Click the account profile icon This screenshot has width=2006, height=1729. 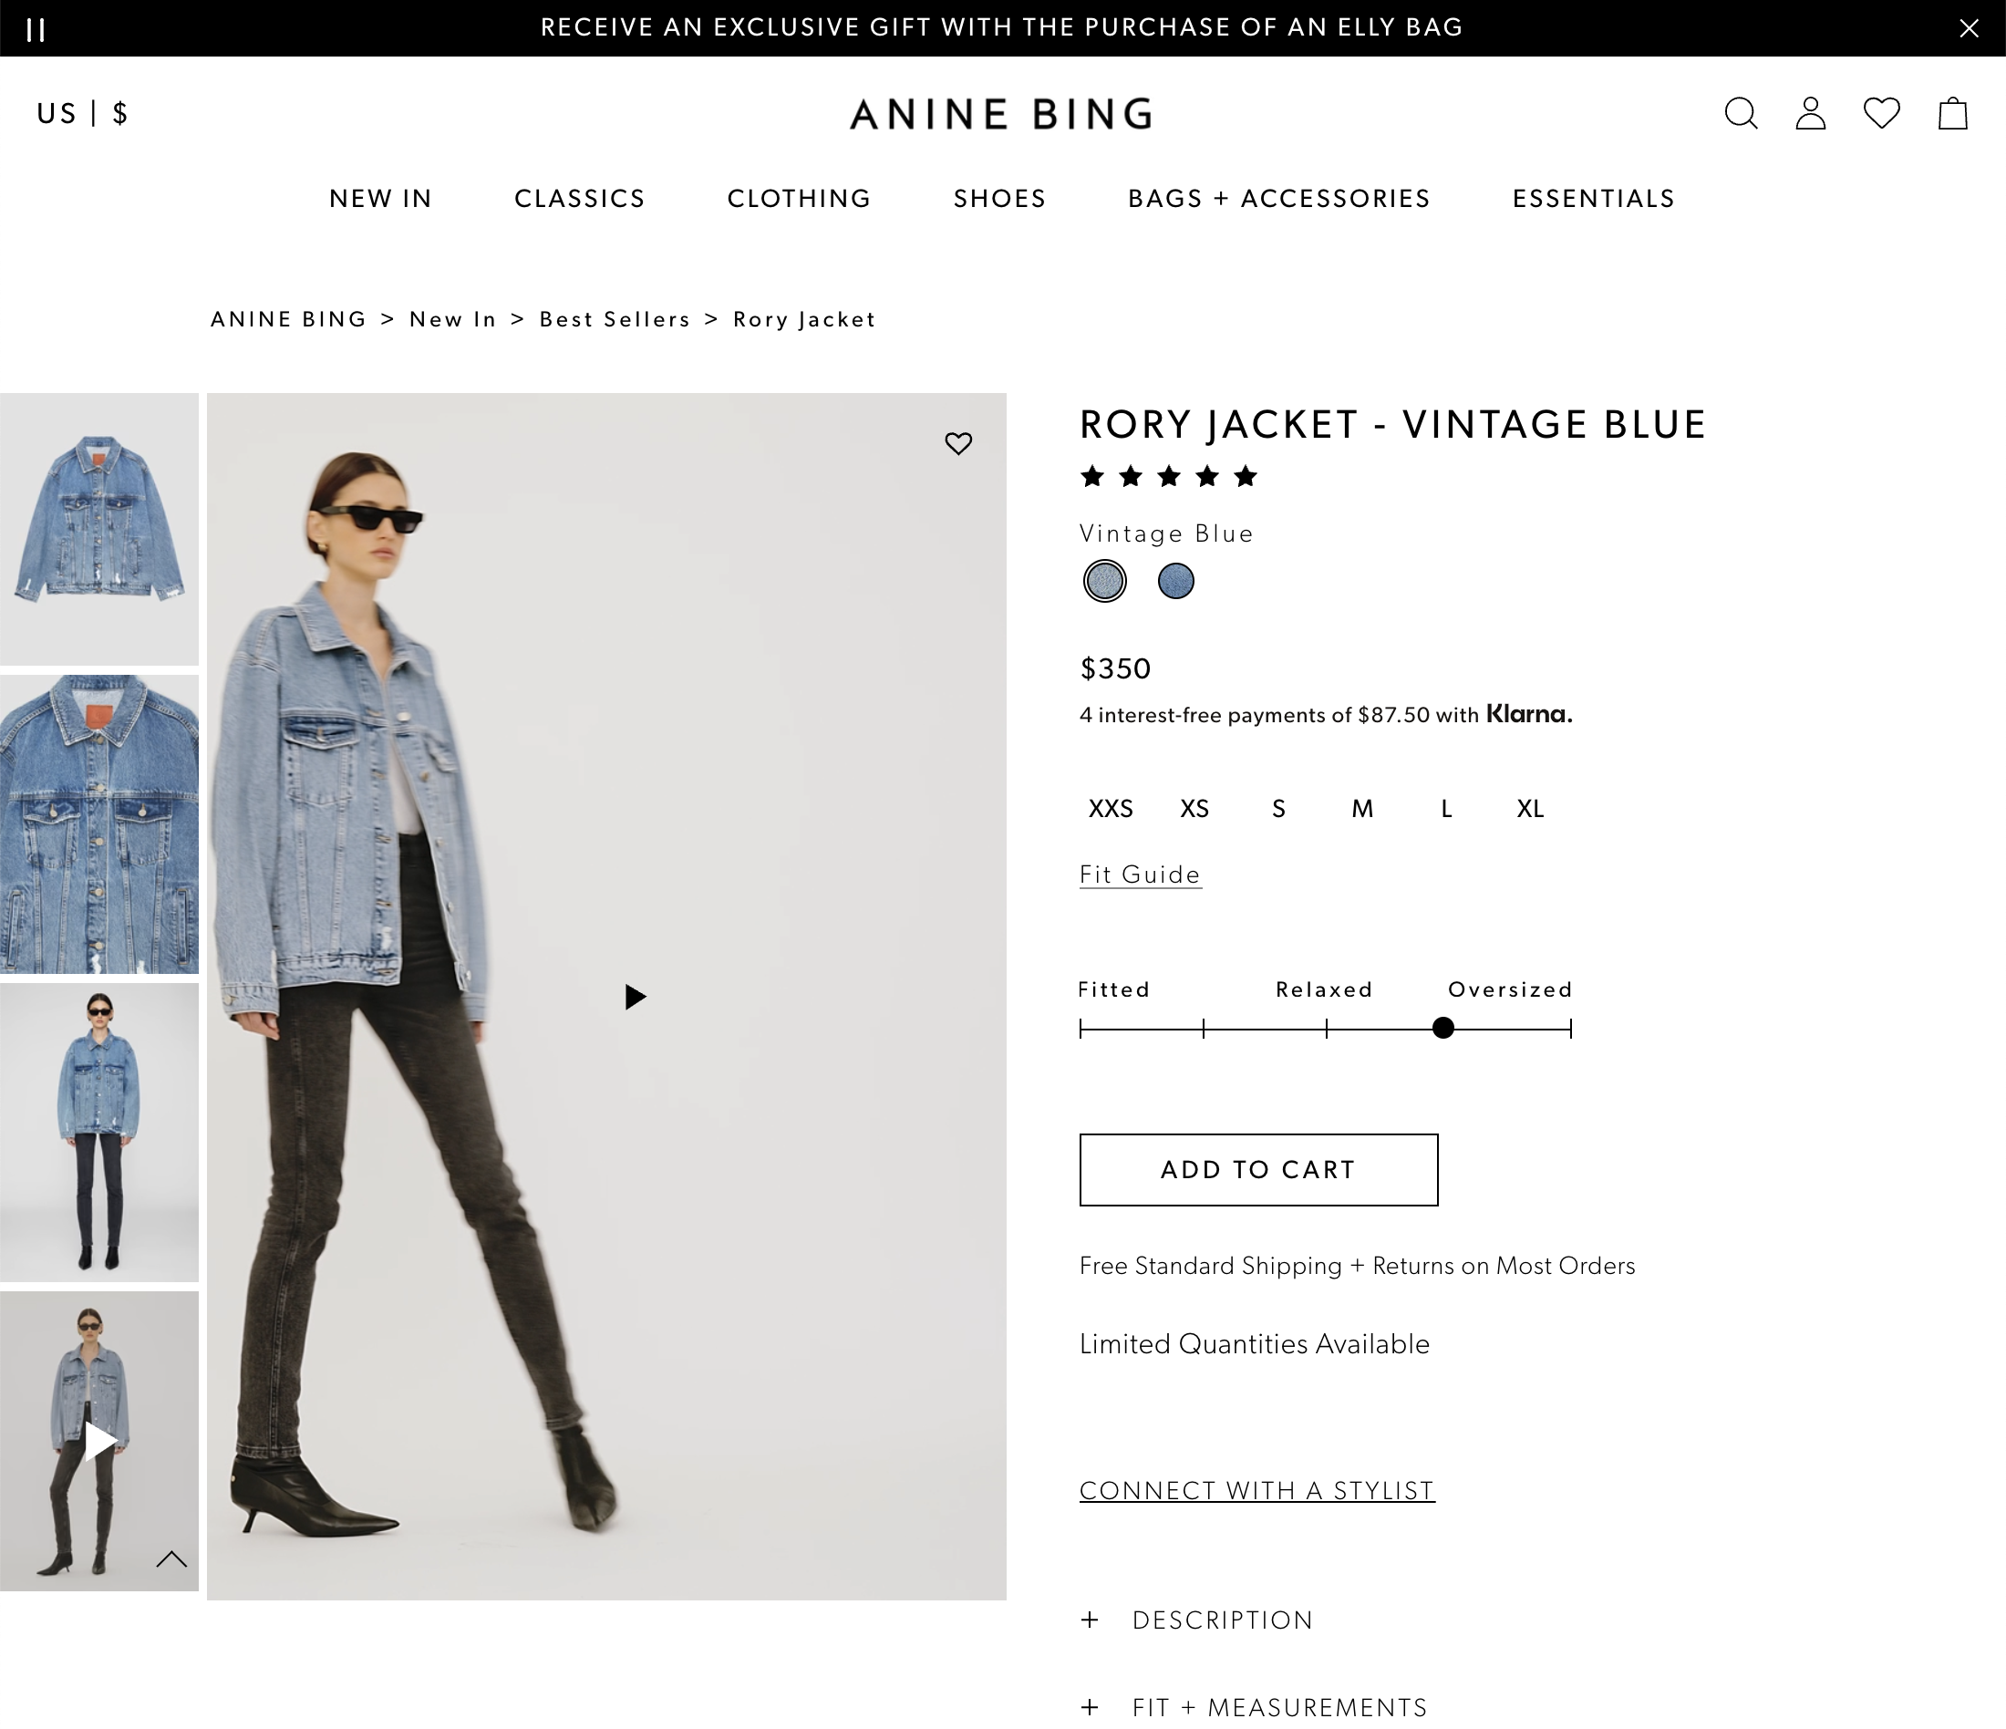(1811, 113)
